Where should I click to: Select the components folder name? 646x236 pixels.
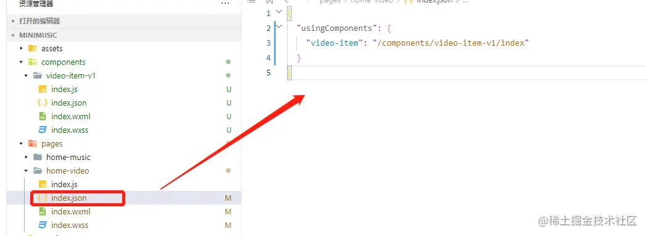(x=64, y=62)
